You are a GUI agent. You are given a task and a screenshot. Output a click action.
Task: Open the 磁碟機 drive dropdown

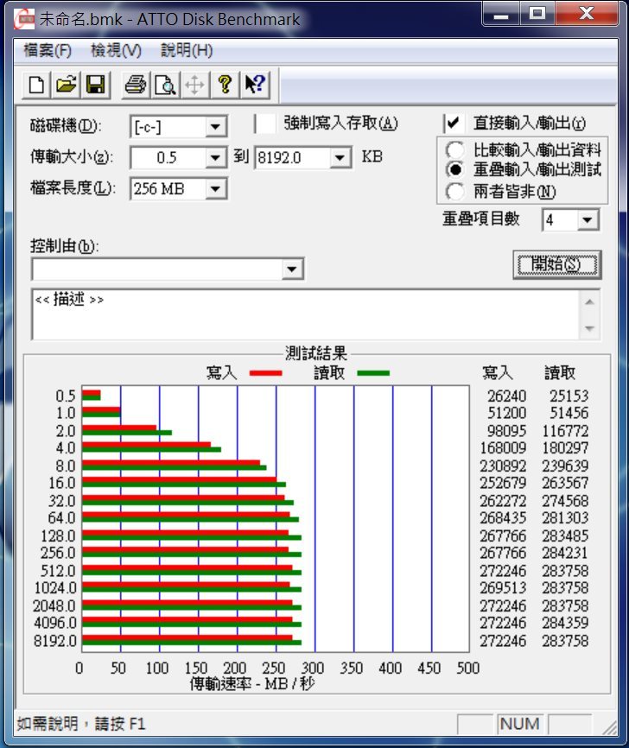tap(215, 127)
